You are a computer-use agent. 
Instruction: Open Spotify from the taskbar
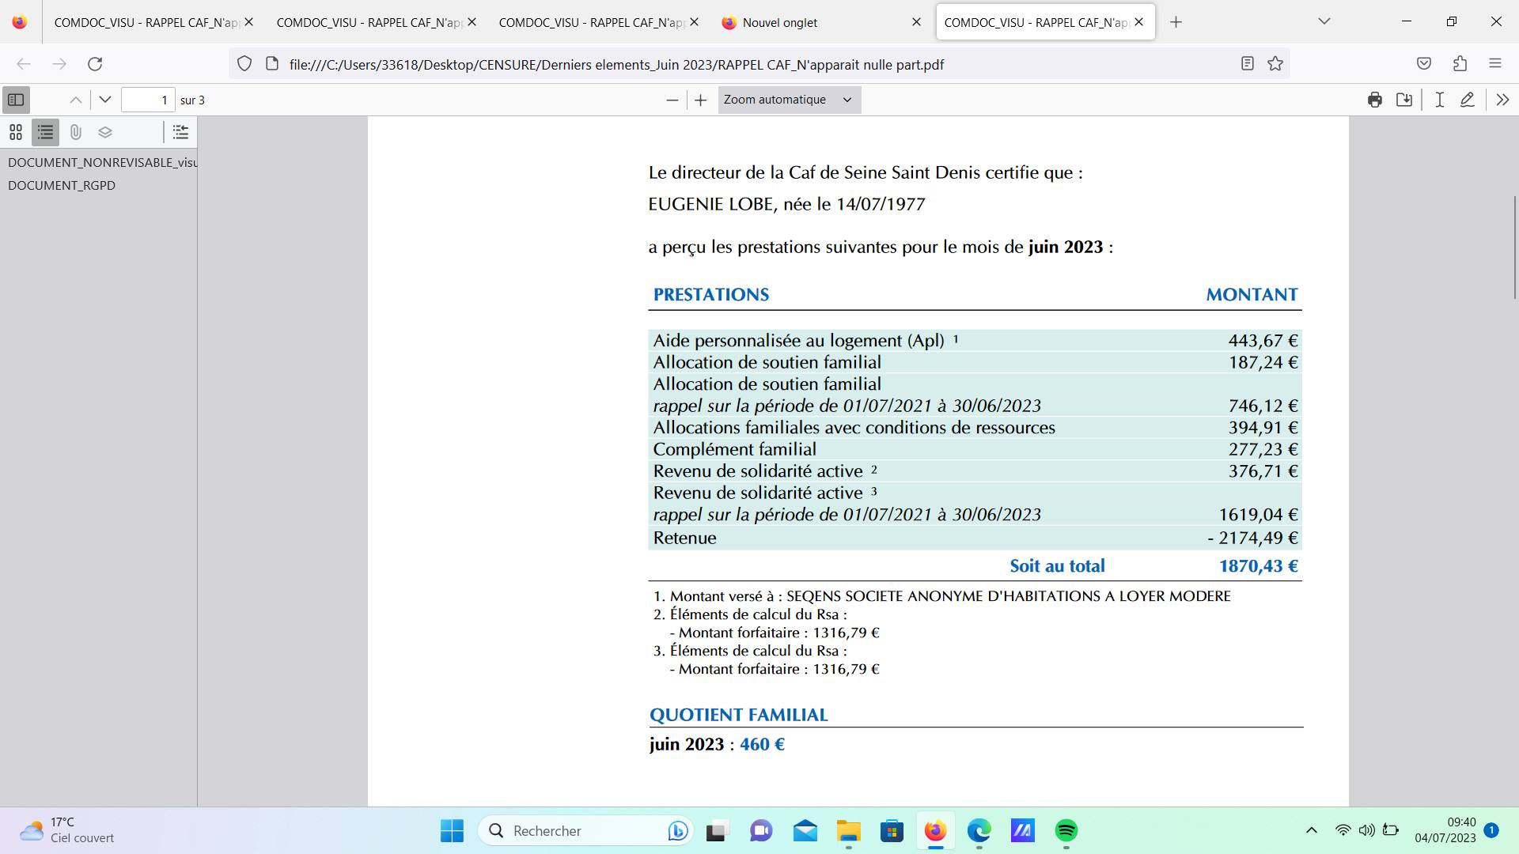1066,830
